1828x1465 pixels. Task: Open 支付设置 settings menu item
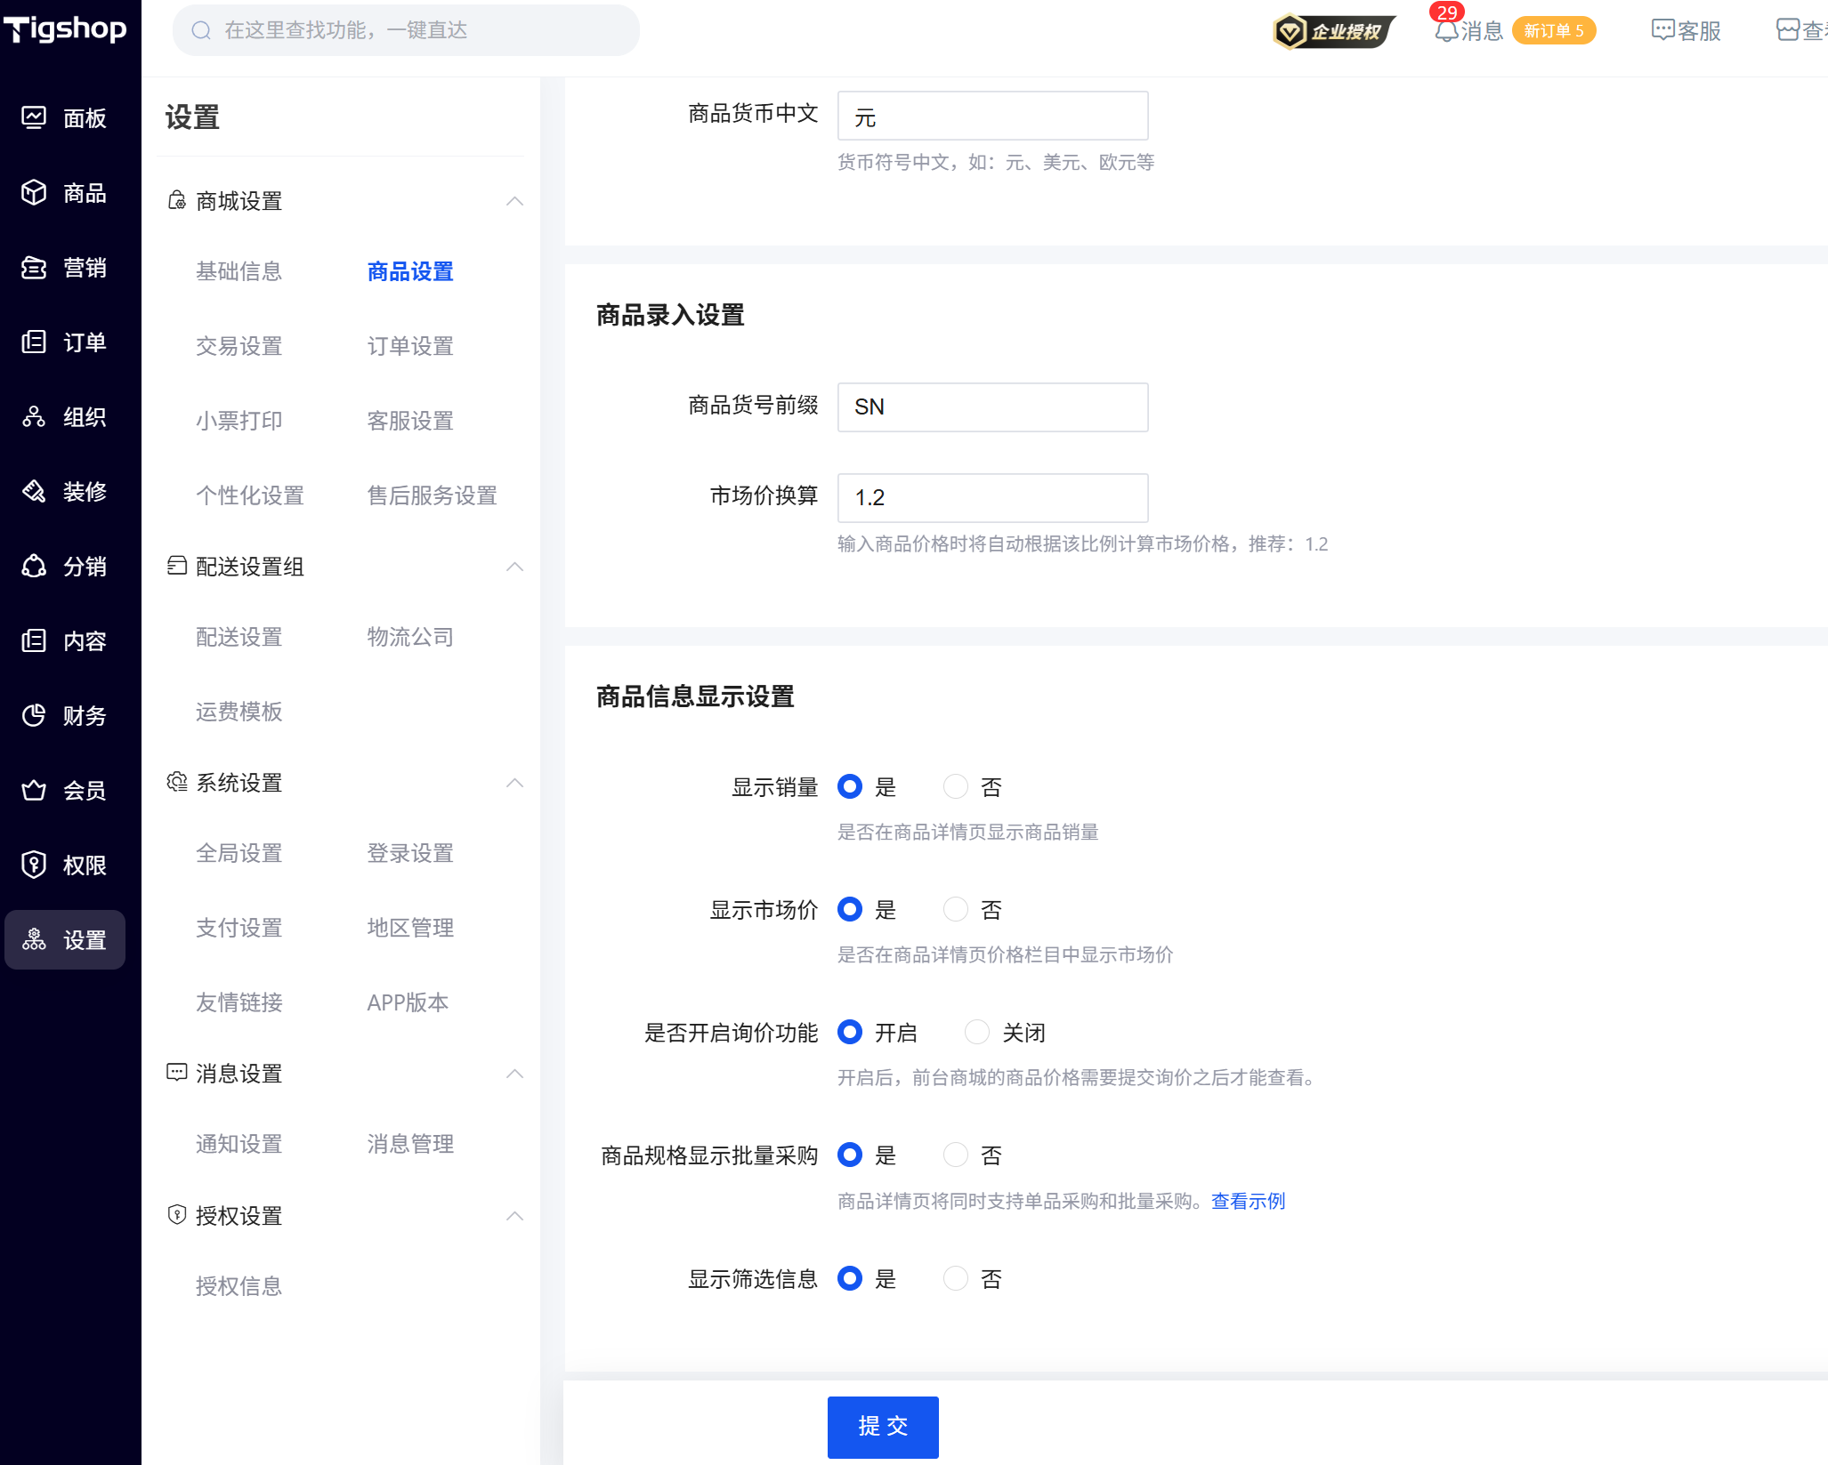click(239, 928)
